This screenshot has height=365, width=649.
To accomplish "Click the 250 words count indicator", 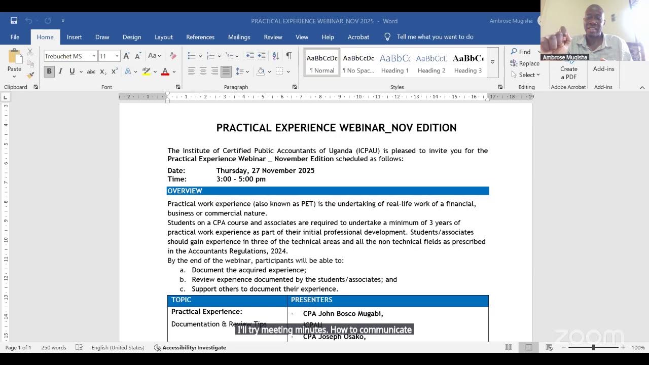I will click(54, 347).
